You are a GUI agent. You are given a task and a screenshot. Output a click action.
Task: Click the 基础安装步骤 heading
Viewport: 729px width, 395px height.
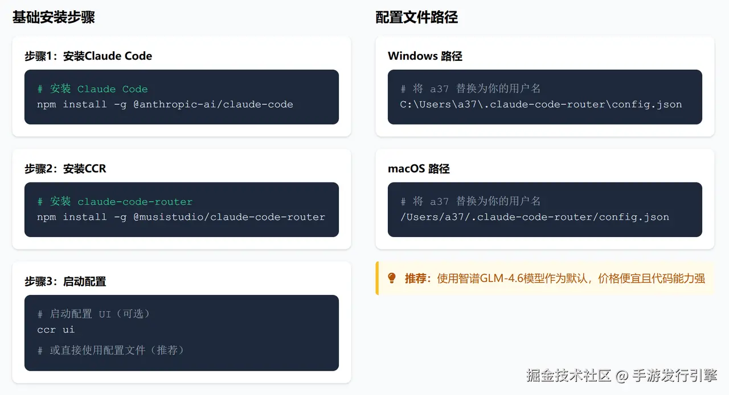tap(54, 17)
